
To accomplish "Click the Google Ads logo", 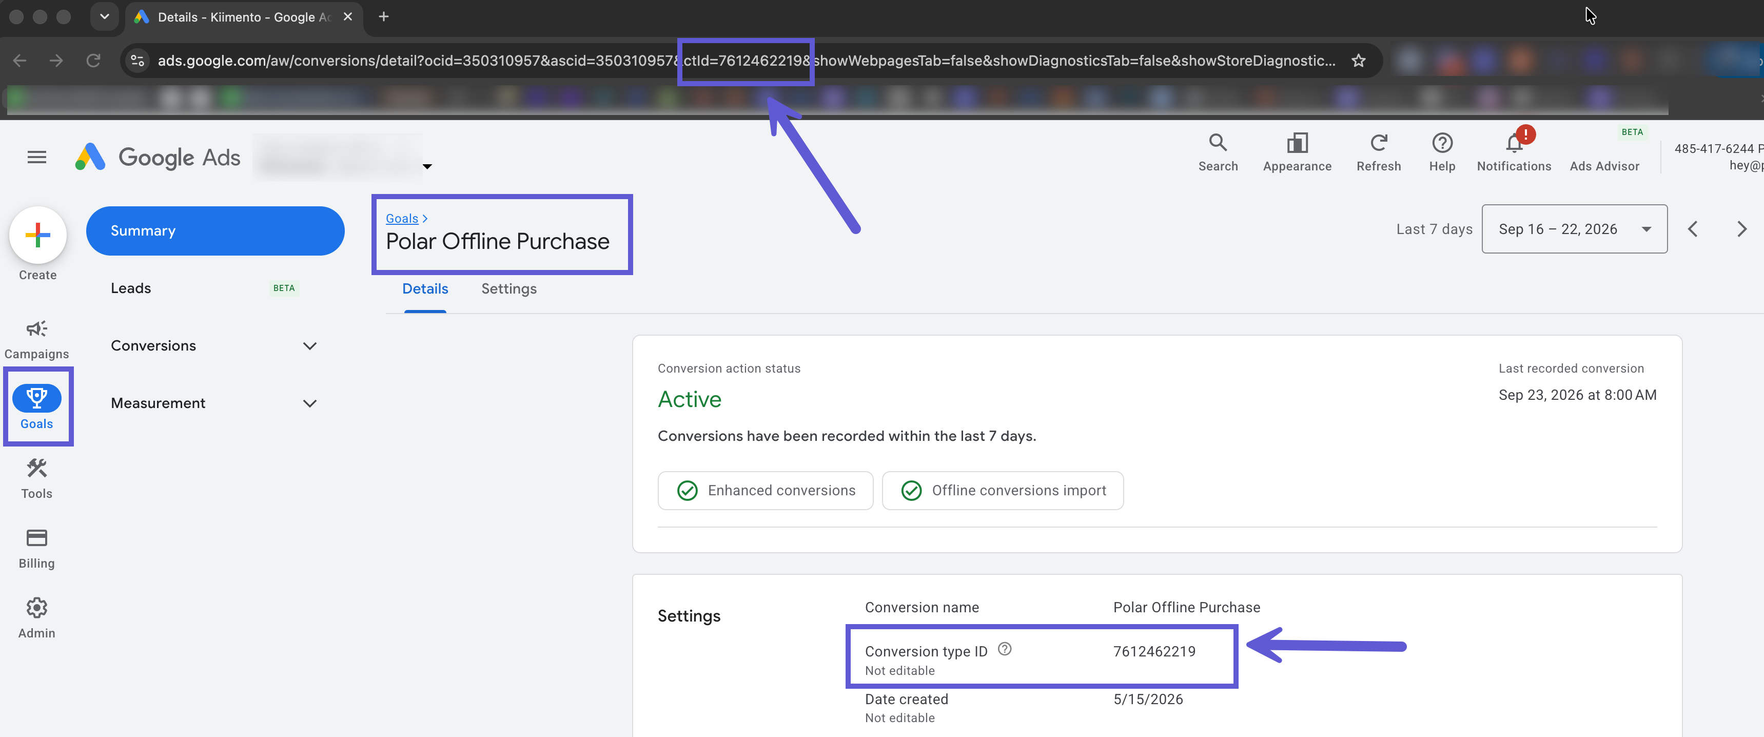I will tap(158, 158).
